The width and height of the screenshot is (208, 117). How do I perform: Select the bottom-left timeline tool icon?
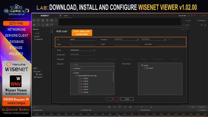(x=34, y=107)
